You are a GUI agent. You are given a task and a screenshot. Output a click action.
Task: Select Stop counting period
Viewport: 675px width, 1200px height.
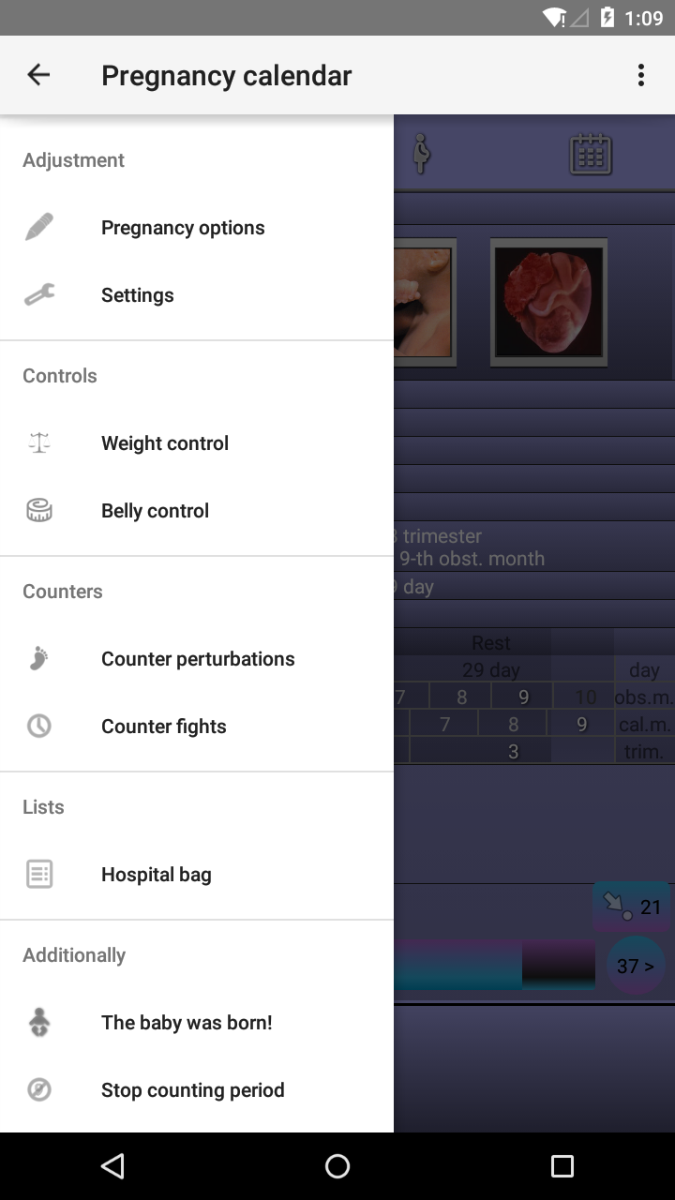point(197,1090)
